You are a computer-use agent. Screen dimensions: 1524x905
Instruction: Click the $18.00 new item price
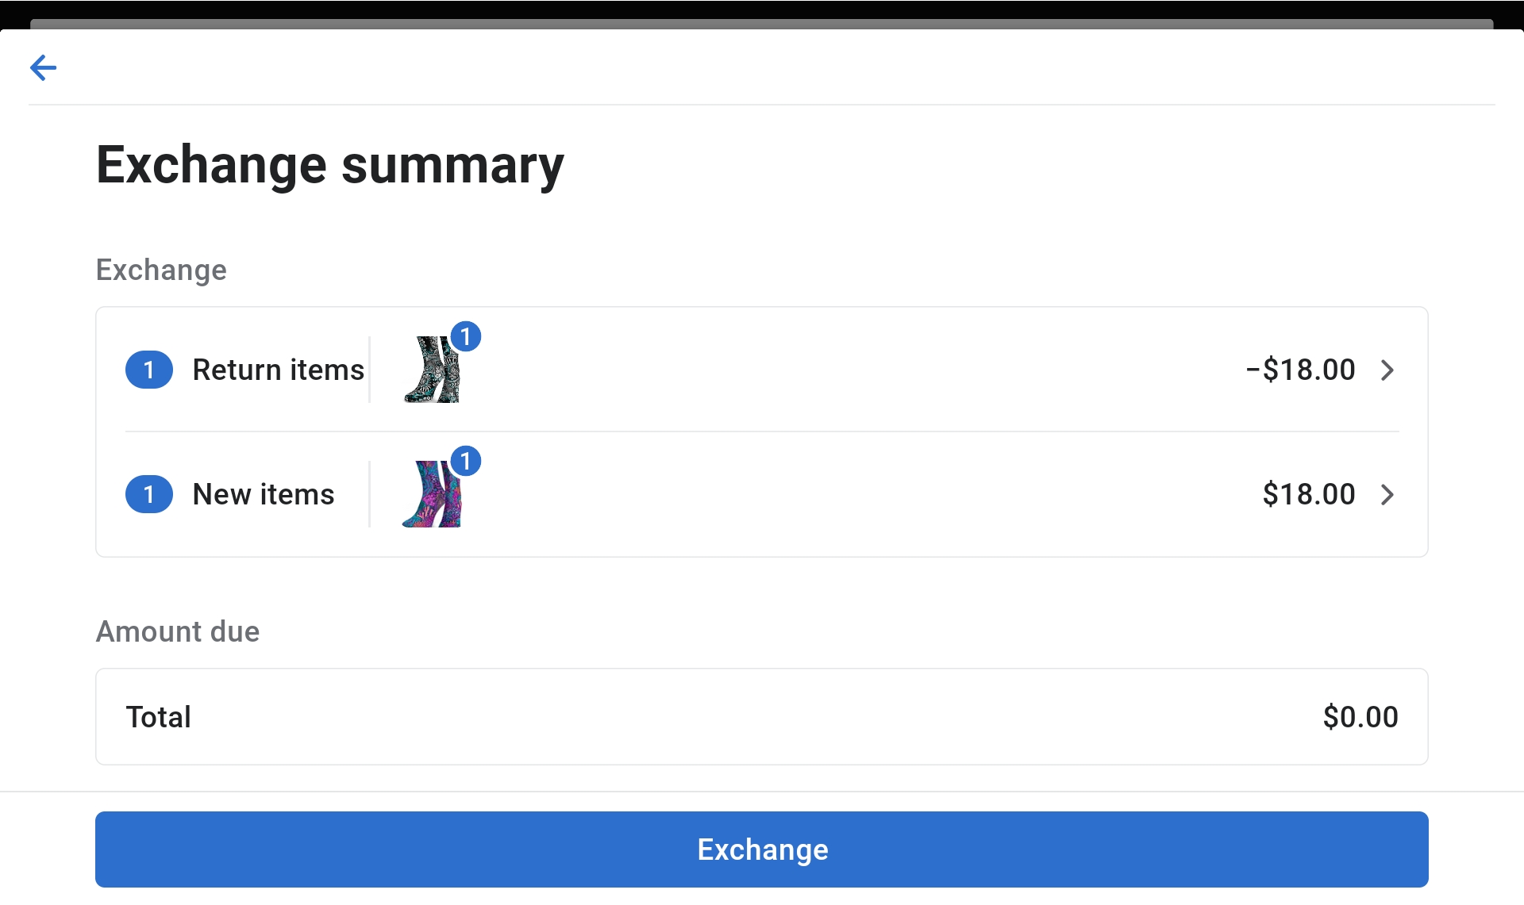pyautogui.click(x=1309, y=494)
